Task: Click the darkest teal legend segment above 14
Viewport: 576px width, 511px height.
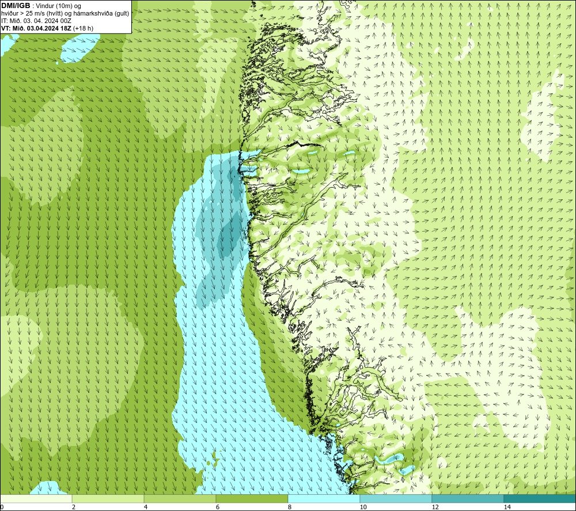Action: (x=540, y=499)
